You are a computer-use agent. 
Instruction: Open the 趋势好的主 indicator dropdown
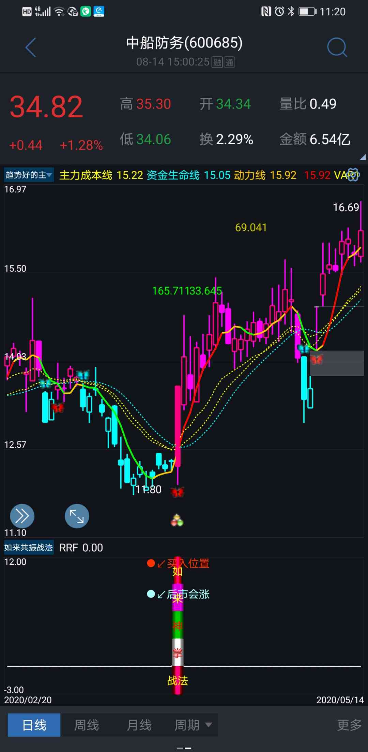pos(29,175)
